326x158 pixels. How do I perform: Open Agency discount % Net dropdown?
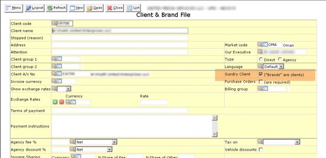click(94, 149)
